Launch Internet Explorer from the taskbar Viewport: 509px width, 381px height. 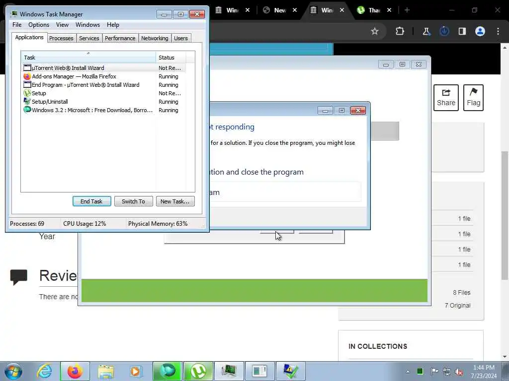[44, 371]
